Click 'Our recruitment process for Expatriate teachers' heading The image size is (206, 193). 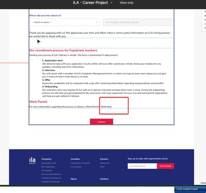[x=63, y=51]
